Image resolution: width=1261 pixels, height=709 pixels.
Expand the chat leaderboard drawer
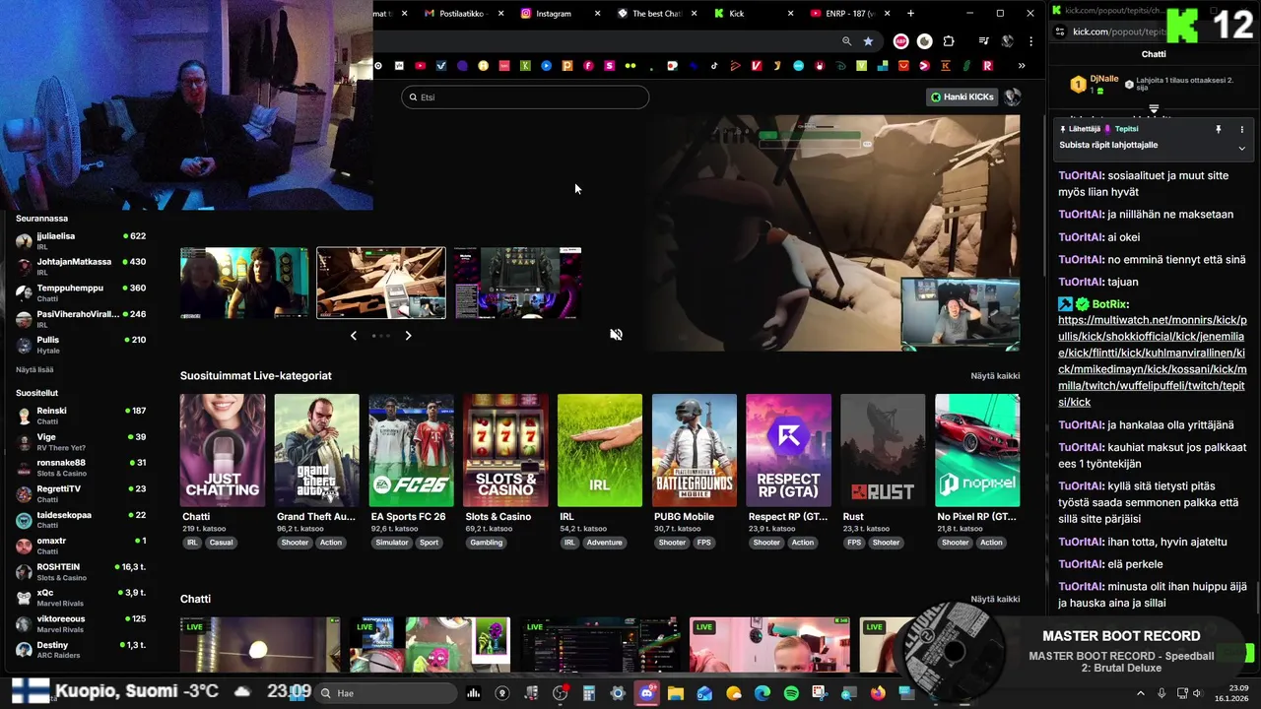point(1154,109)
